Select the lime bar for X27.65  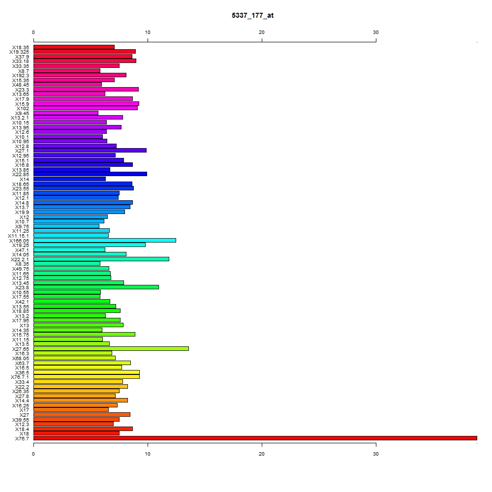click(111, 349)
